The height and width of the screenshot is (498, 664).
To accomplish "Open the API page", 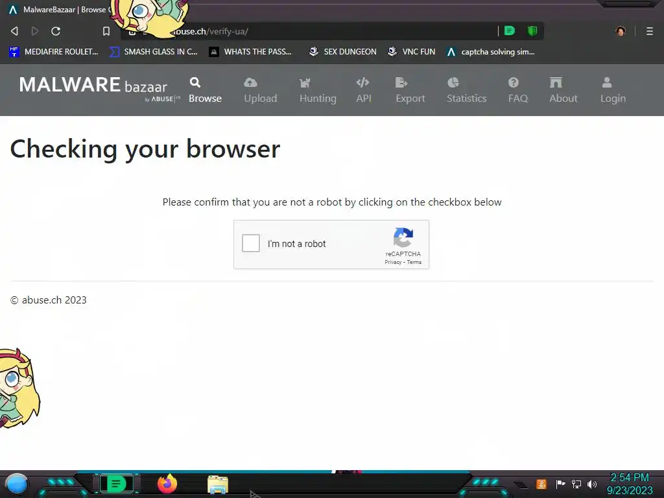I will point(363,90).
